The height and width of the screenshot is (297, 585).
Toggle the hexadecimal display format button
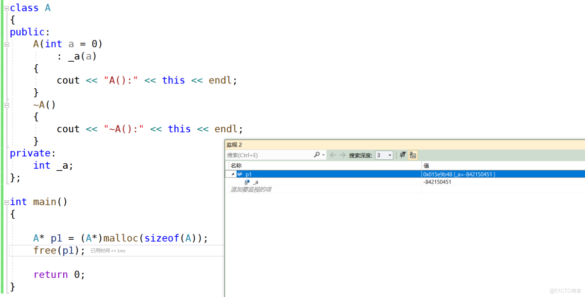(x=413, y=154)
